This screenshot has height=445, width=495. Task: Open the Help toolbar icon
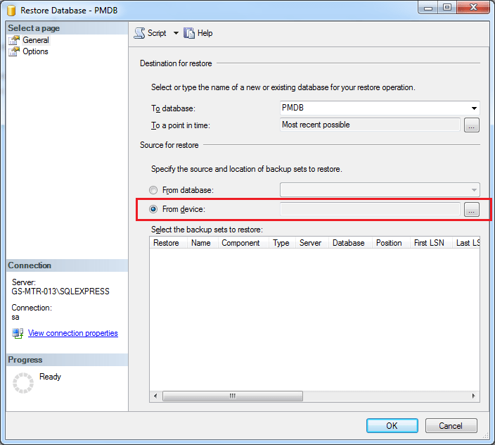coord(189,33)
